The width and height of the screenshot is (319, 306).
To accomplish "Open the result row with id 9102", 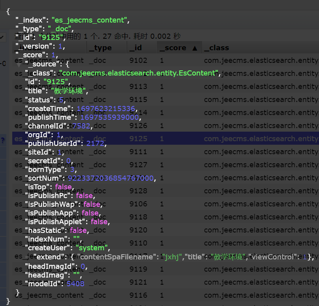I will 138,60.
